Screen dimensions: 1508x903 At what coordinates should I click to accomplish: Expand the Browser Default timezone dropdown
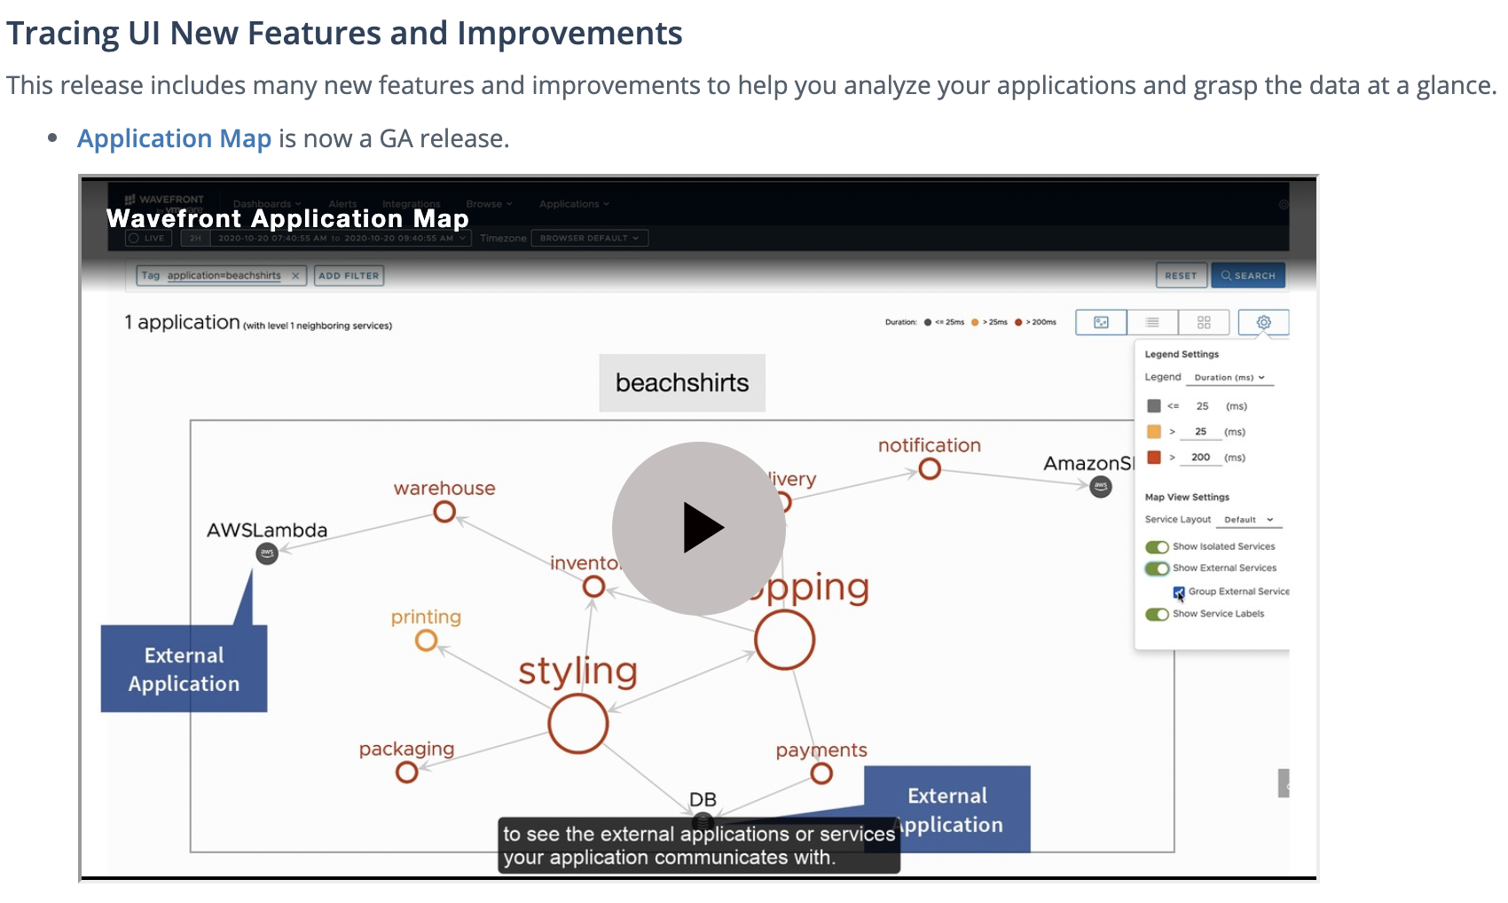click(590, 238)
